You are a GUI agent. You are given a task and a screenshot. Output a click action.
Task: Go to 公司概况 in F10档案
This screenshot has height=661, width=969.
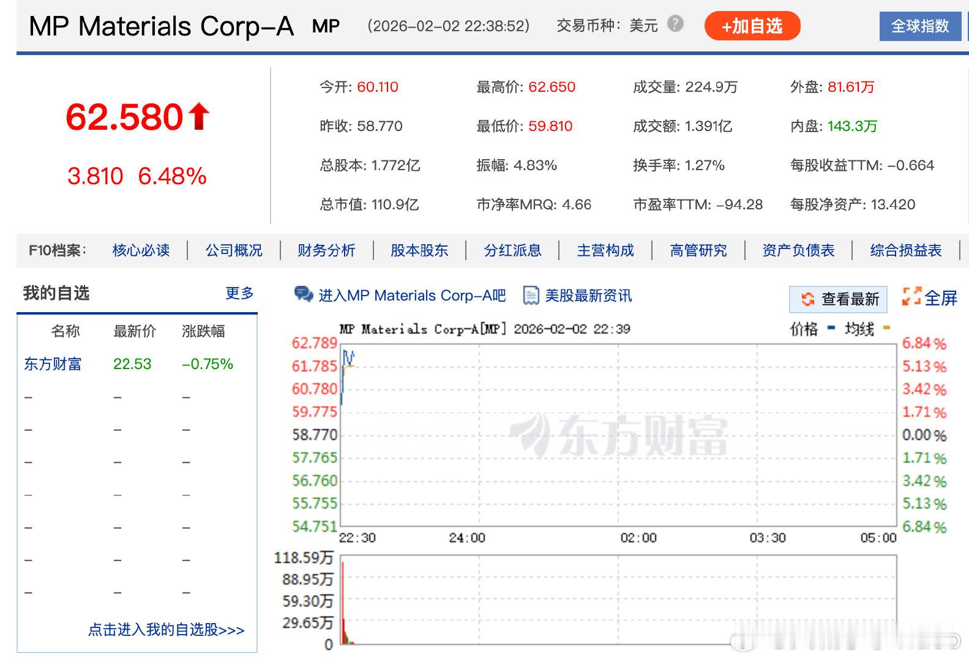[x=234, y=250]
